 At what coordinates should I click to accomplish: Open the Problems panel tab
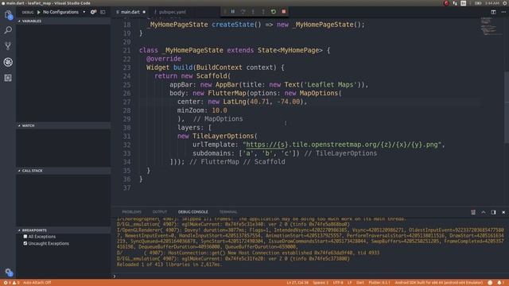click(131, 212)
